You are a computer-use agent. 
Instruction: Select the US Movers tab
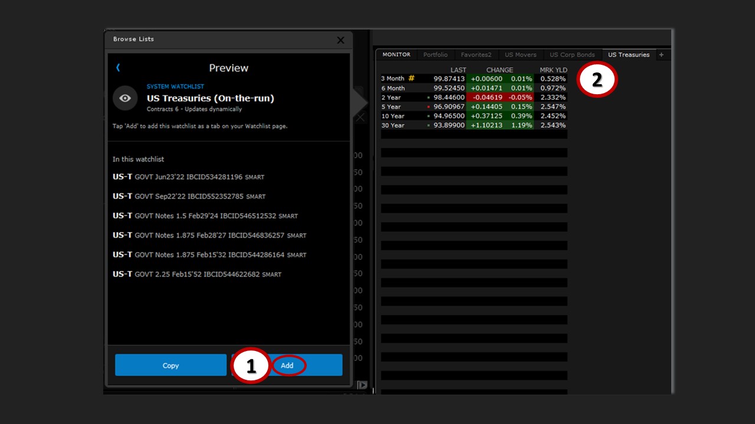[520, 55]
